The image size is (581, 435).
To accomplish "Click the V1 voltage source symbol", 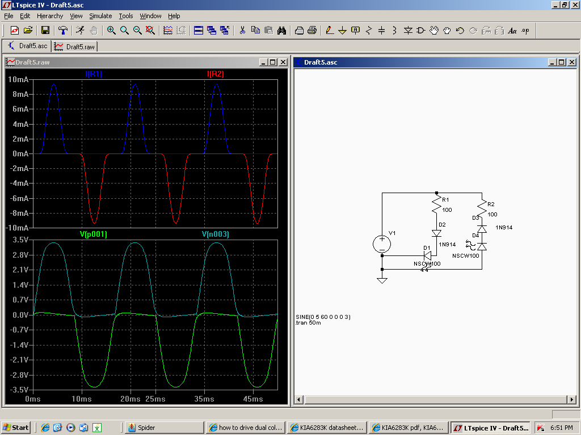I will pyautogui.click(x=382, y=244).
